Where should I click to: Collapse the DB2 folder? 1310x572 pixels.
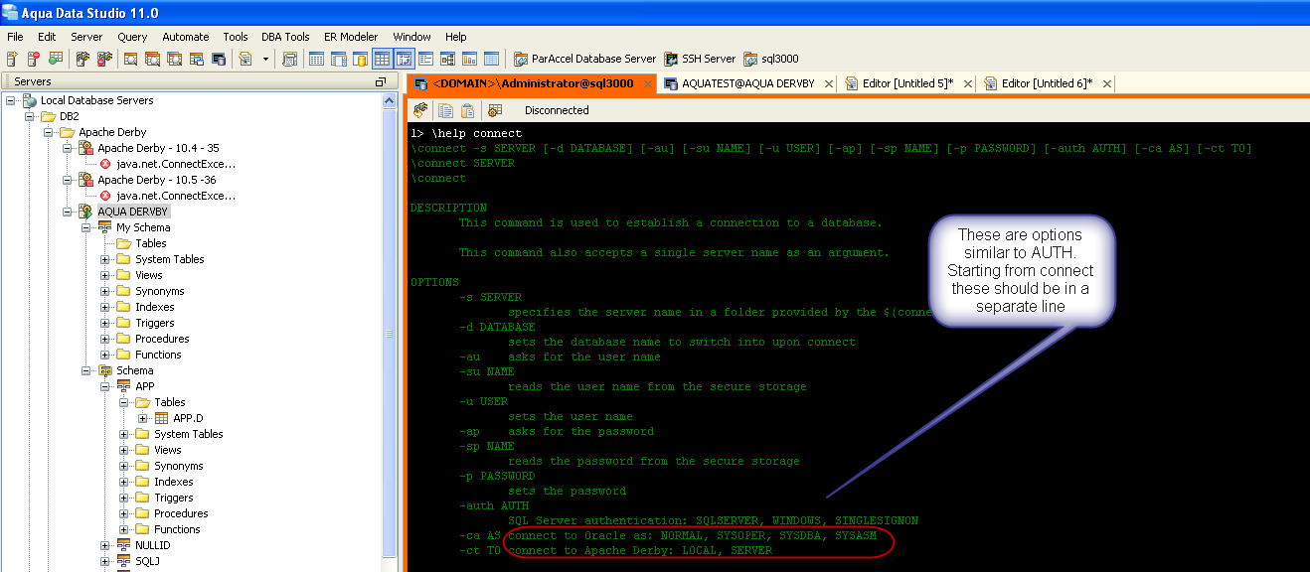pos(31,116)
